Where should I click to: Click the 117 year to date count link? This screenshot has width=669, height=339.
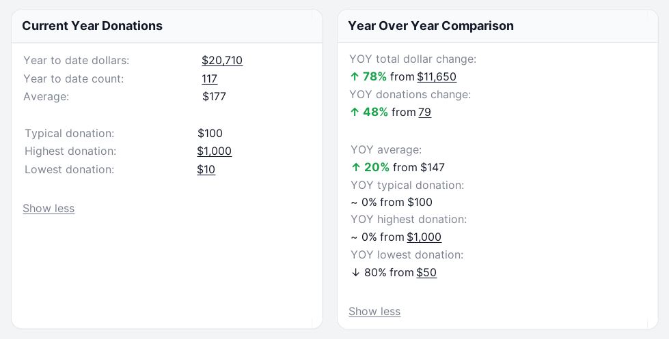tap(209, 79)
